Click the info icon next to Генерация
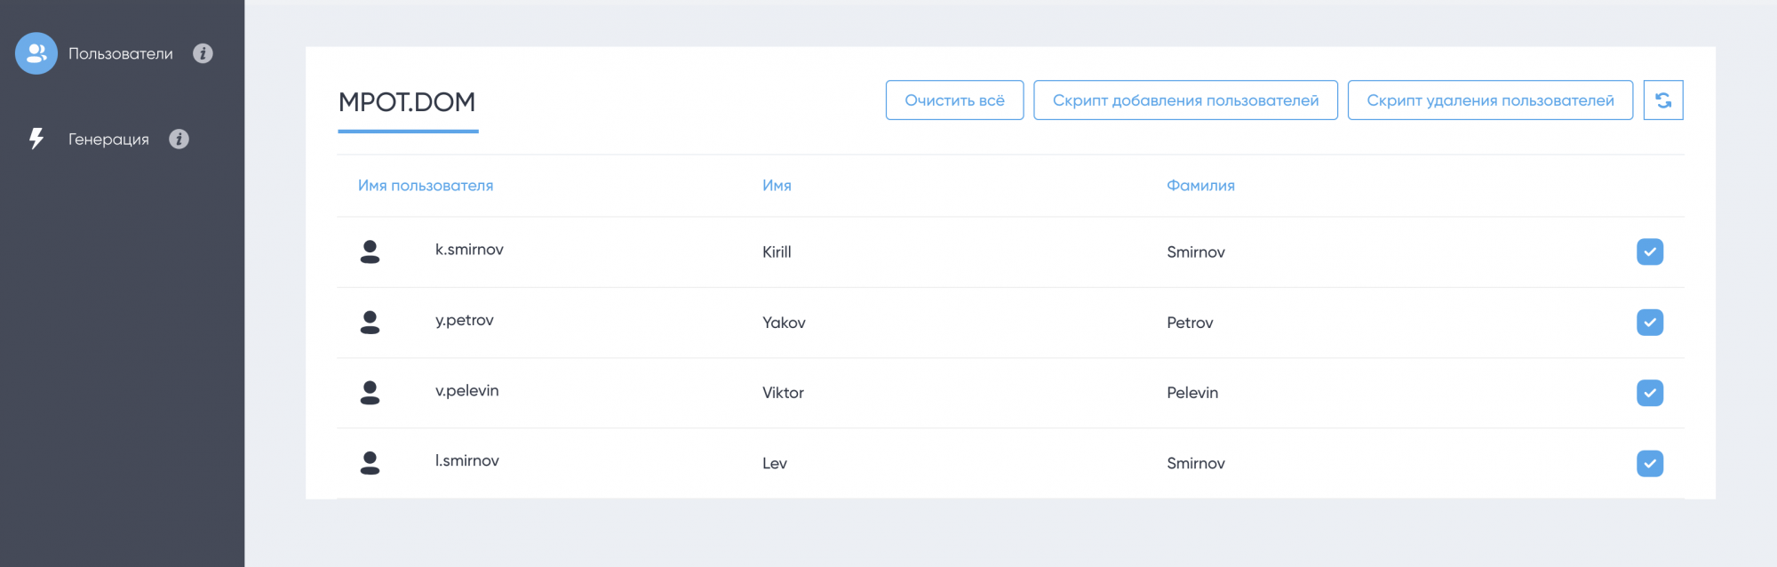 (x=179, y=139)
